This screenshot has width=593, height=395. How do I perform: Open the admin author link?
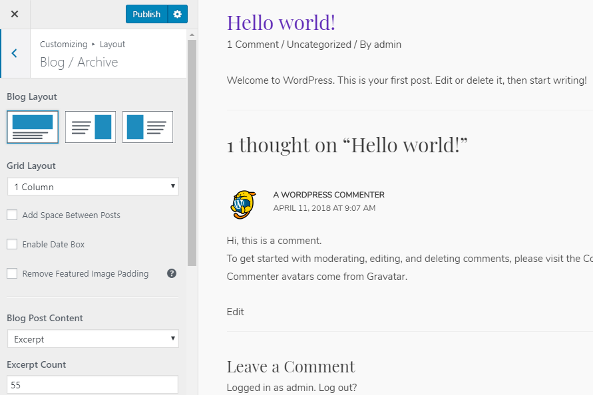387,45
